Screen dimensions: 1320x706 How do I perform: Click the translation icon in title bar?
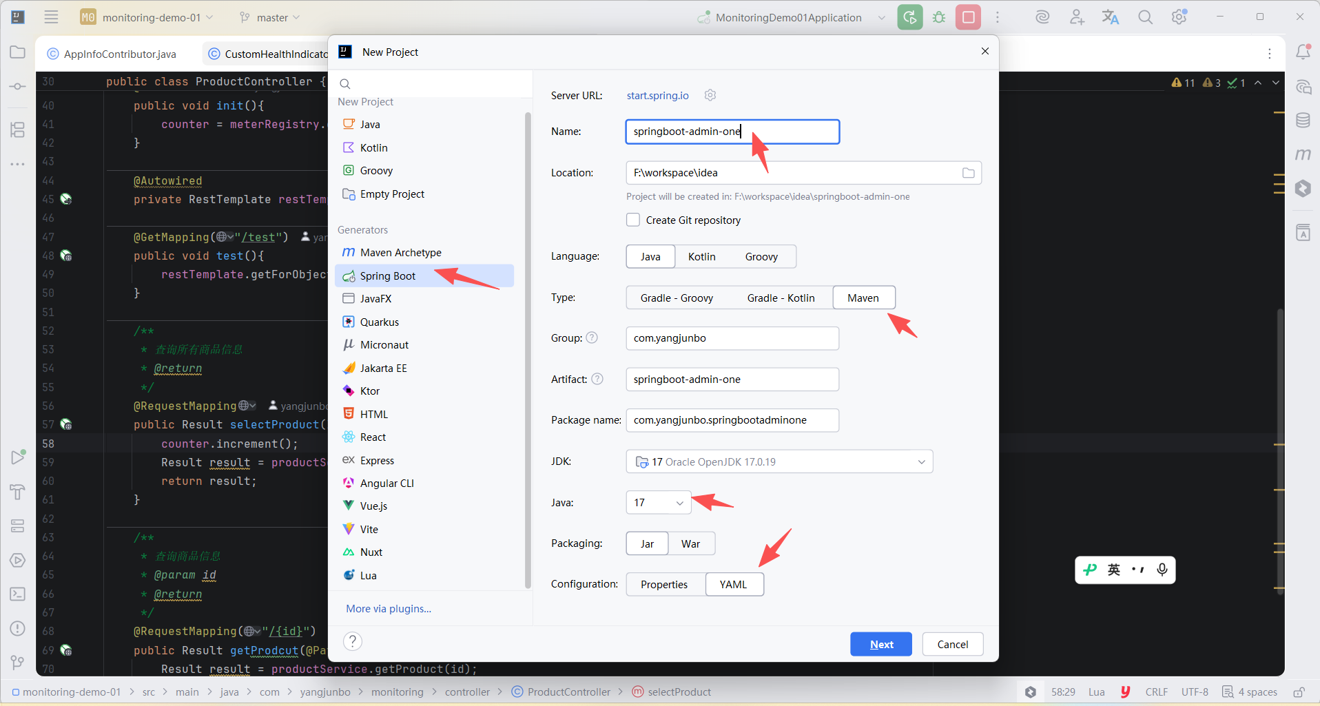pyautogui.click(x=1111, y=17)
